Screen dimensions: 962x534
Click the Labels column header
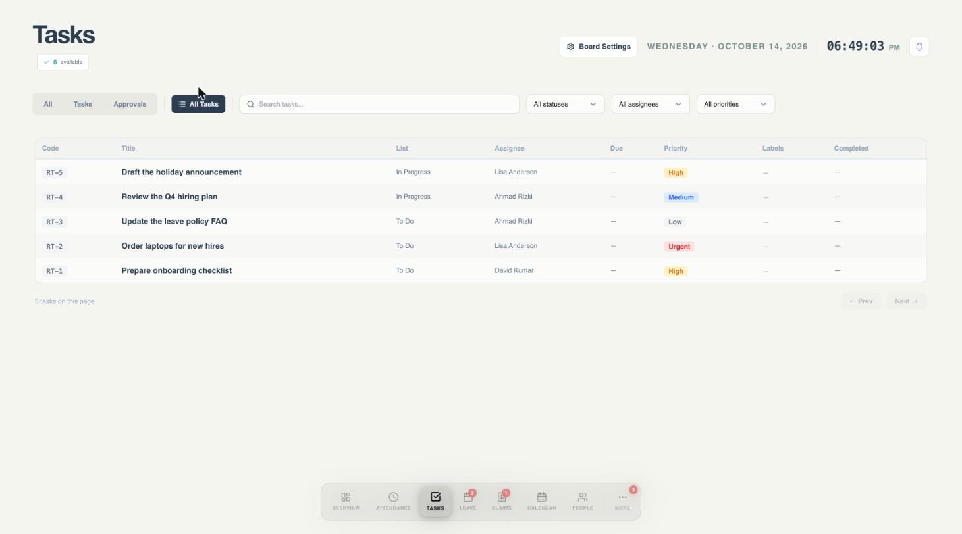(x=773, y=149)
